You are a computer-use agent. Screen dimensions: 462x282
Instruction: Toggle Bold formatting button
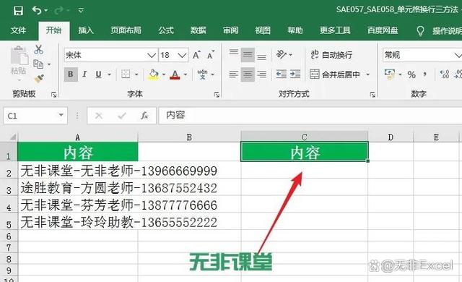click(x=71, y=74)
